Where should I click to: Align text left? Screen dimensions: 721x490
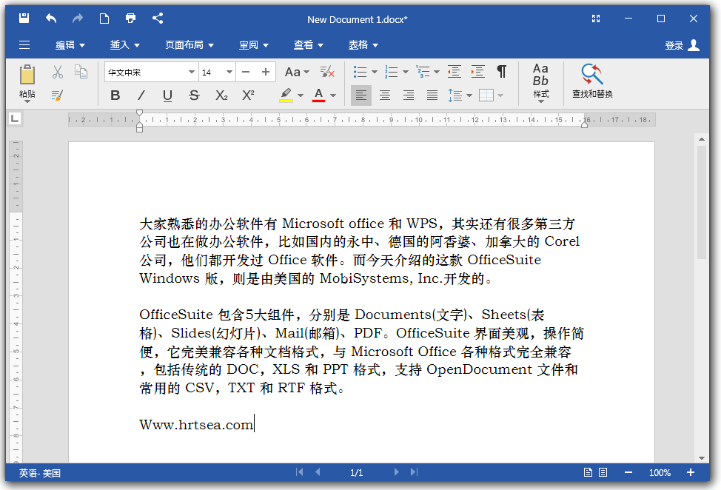[361, 95]
